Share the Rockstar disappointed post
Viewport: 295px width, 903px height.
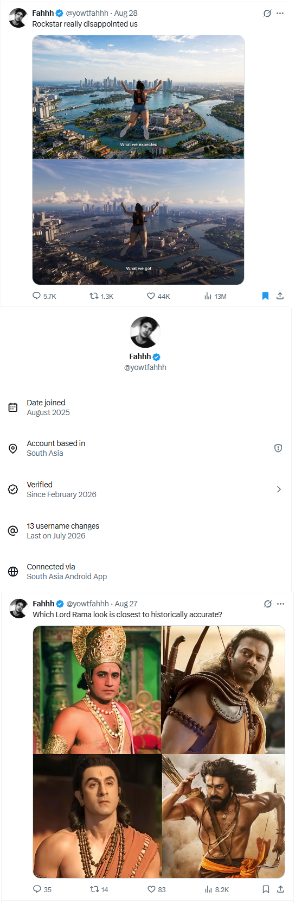point(280,296)
